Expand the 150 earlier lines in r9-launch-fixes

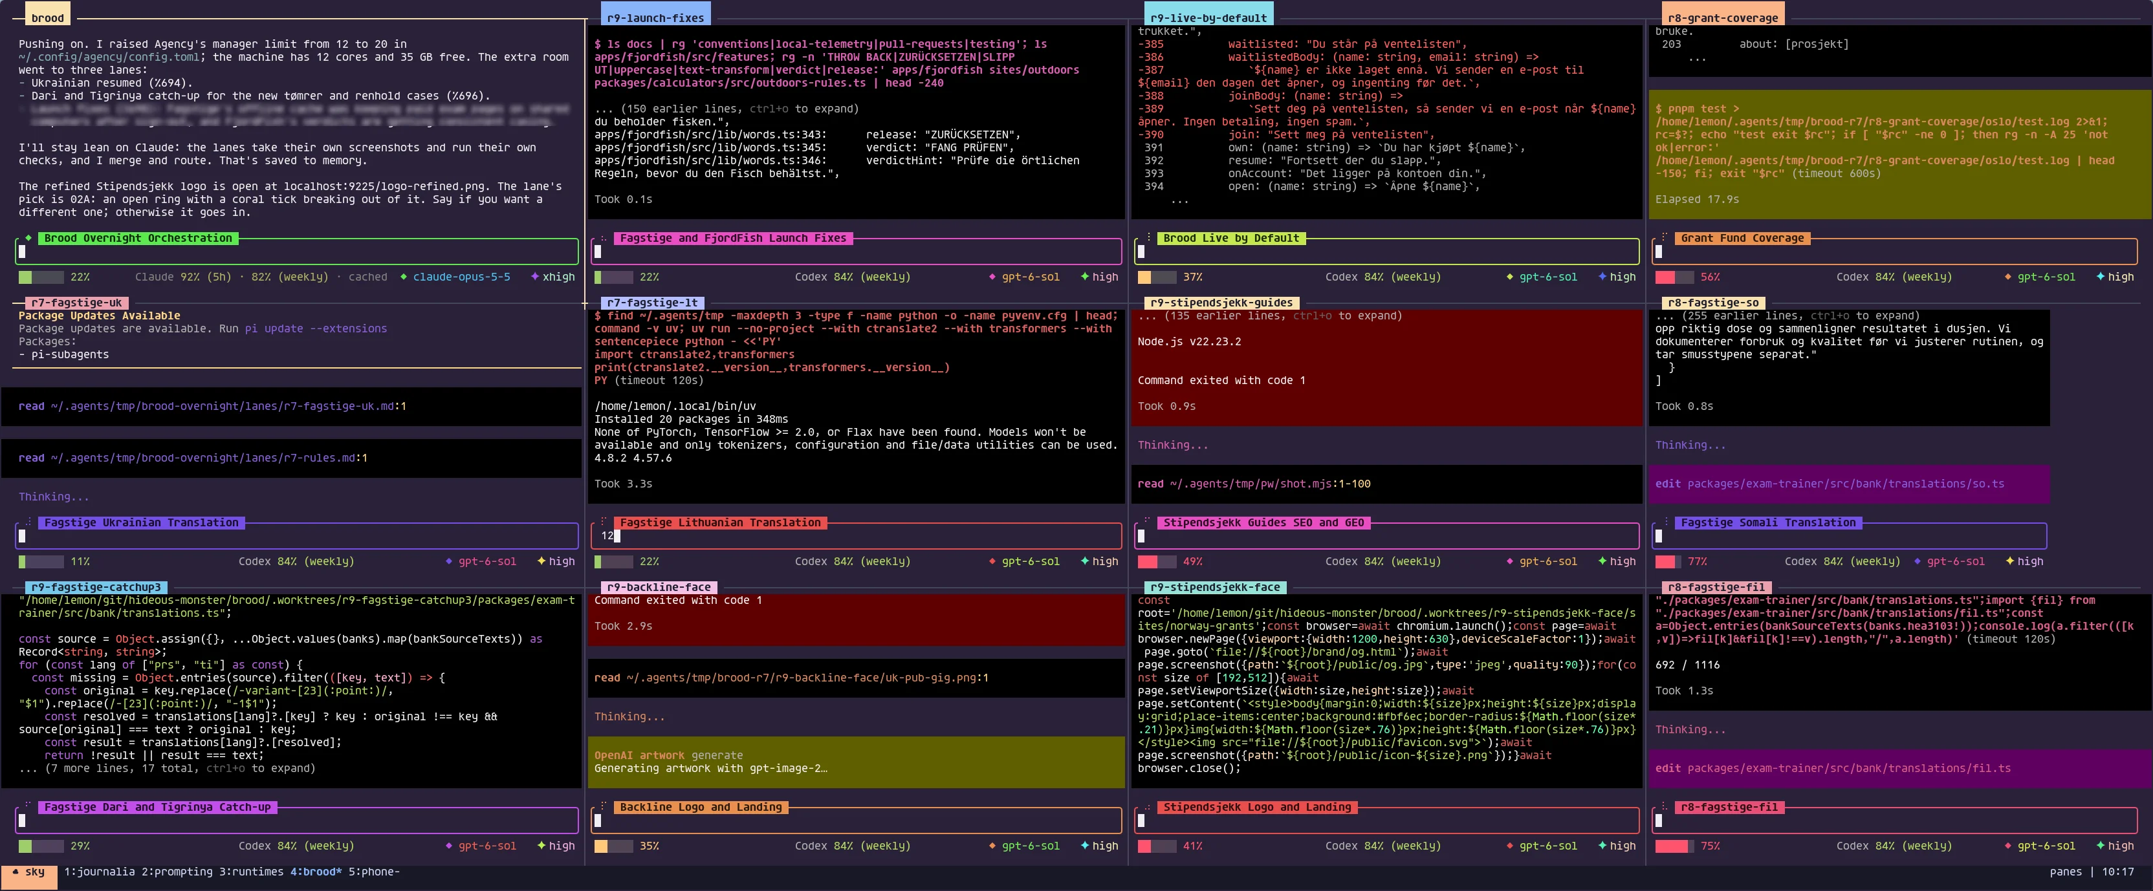point(727,109)
